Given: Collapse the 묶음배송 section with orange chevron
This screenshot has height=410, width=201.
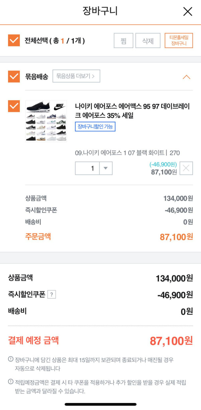Looking at the screenshot, I should point(186,77).
